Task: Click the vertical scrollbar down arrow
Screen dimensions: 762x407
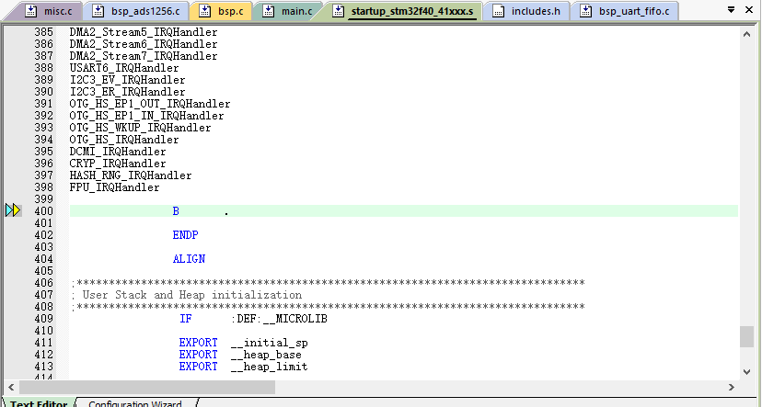Action: (x=747, y=371)
